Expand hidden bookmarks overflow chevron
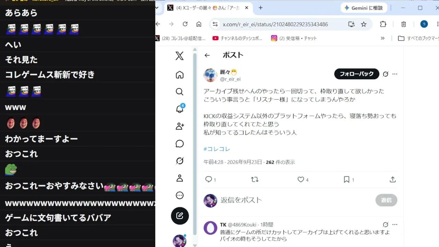The height and width of the screenshot is (247, 439). click(x=383, y=38)
